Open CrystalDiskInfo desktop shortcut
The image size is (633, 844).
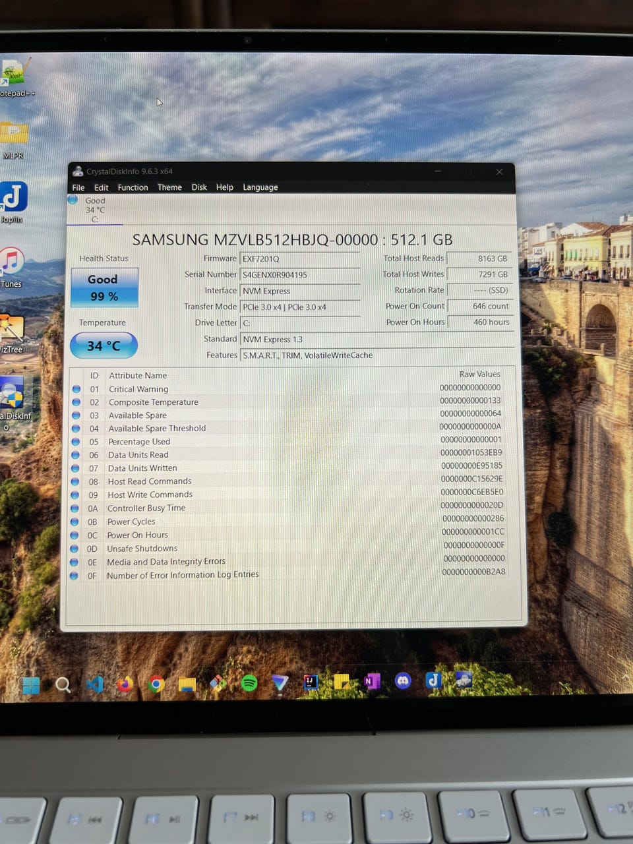pyautogui.click(x=13, y=402)
